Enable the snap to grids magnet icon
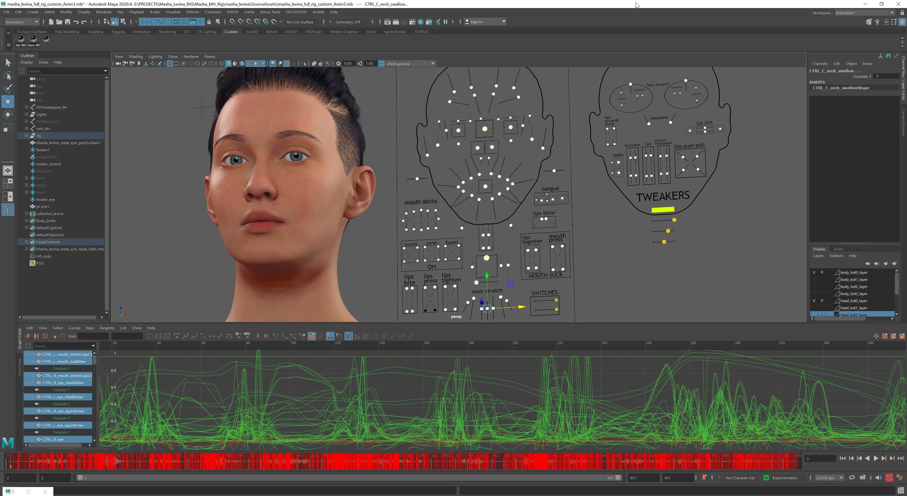 [143, 22]
